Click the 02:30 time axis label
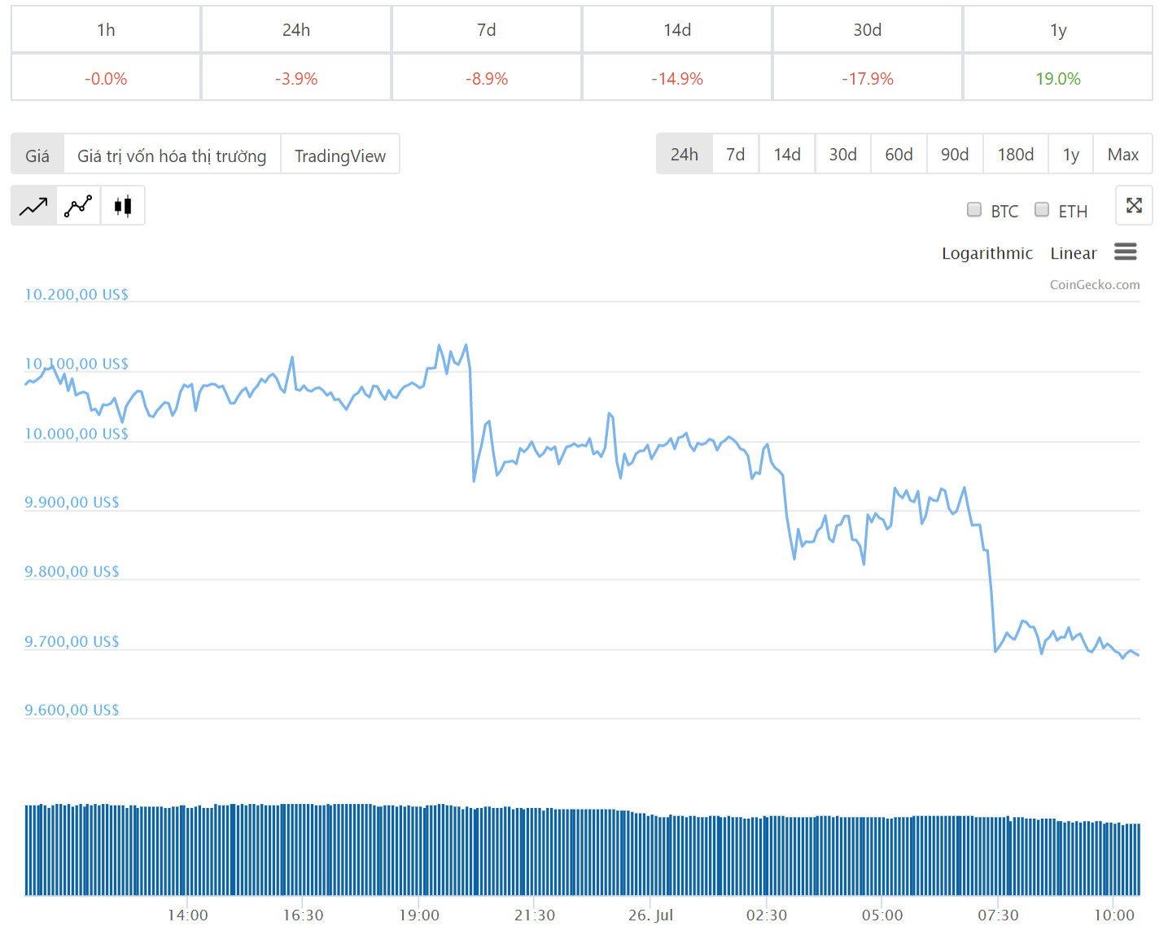The height and width of the screenshot is (935, 1168). click(x=767, y=915)
